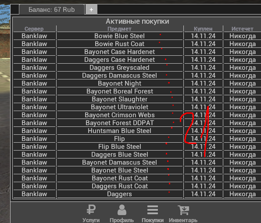Select Bayonet Ultraviolet item
261x223 pixels.
119,107
